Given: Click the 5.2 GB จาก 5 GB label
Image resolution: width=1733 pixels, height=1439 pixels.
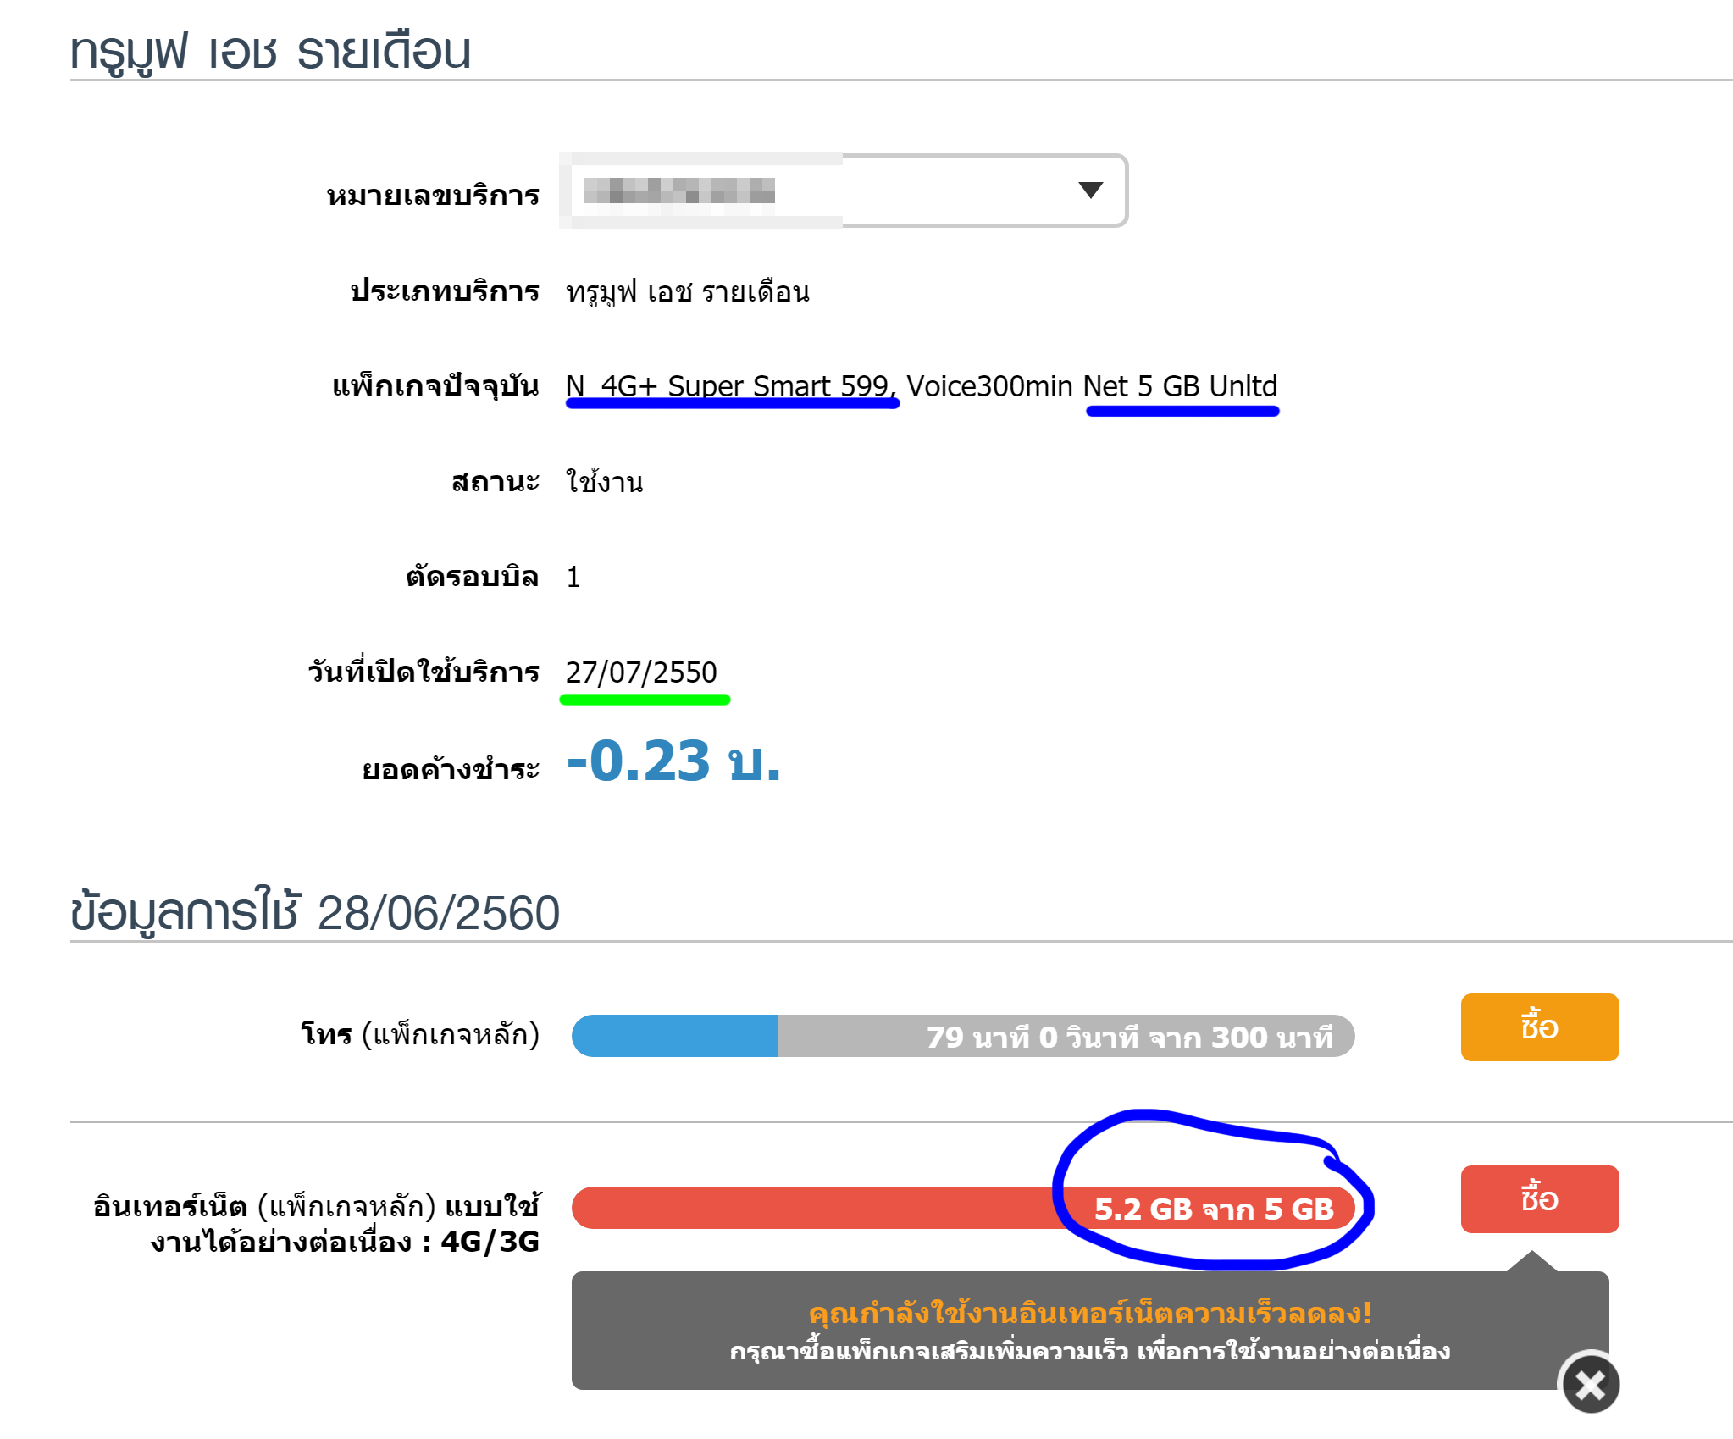Looking at the screenshot, I should pos(1213,1209).
